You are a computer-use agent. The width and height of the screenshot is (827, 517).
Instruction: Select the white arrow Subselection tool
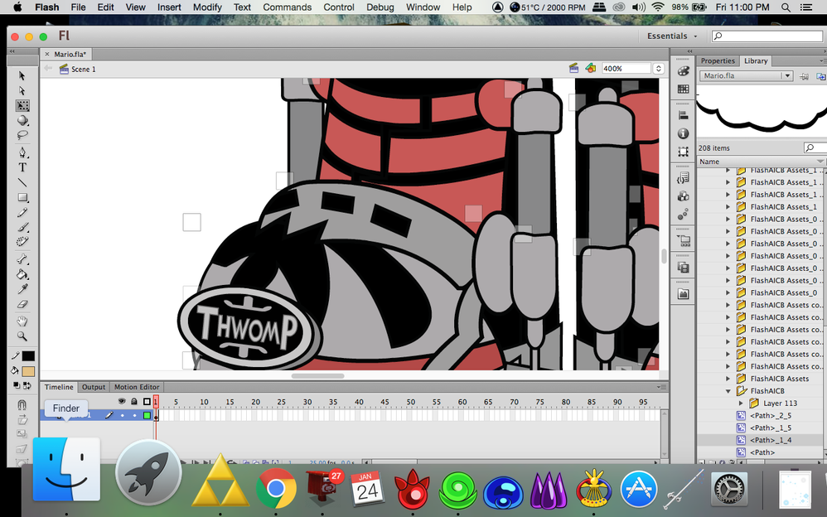click(x=22, y=91)
